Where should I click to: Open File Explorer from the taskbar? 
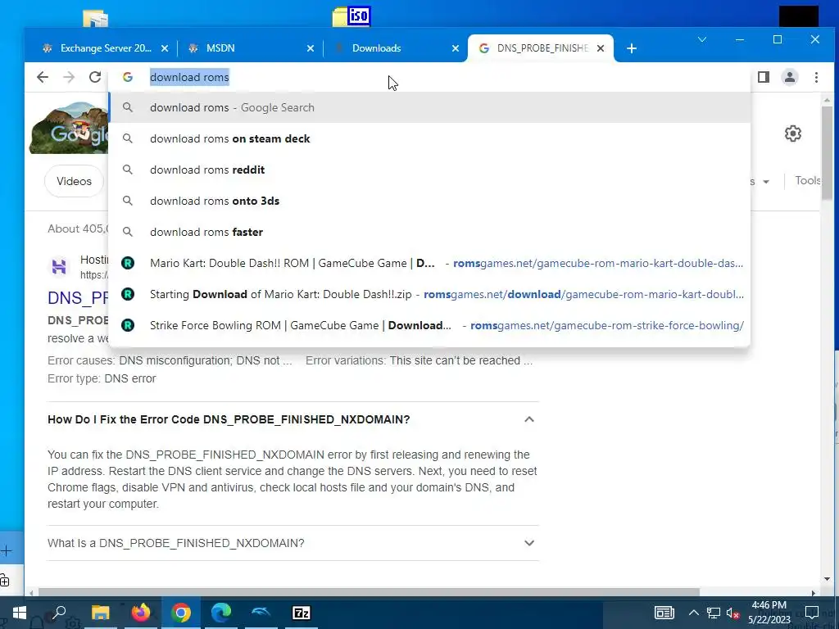coord(100,613)
